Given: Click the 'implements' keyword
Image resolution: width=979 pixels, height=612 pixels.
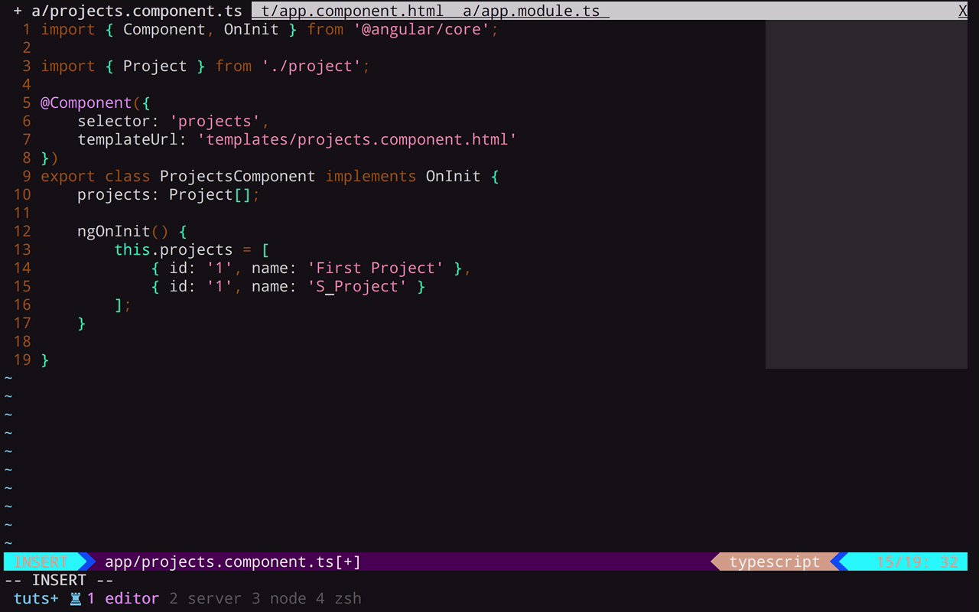Looking at the screenshot, I should [x=370, y=176].
